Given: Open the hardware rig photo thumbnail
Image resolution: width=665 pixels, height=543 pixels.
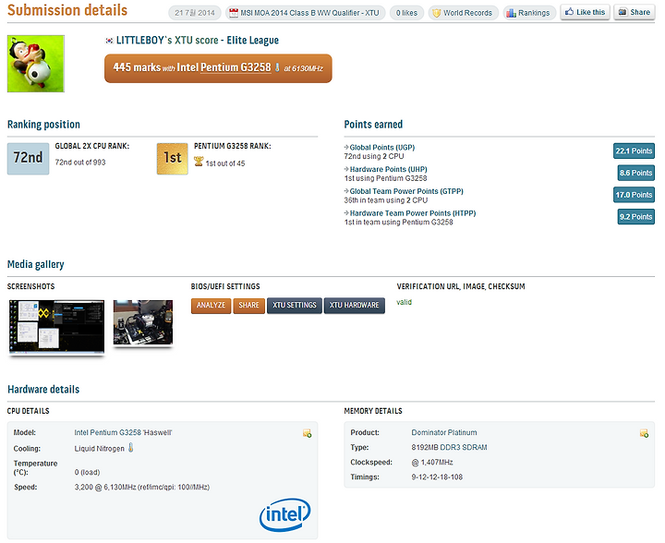Looking at the screenshot, I should click(x=143, y=322).
